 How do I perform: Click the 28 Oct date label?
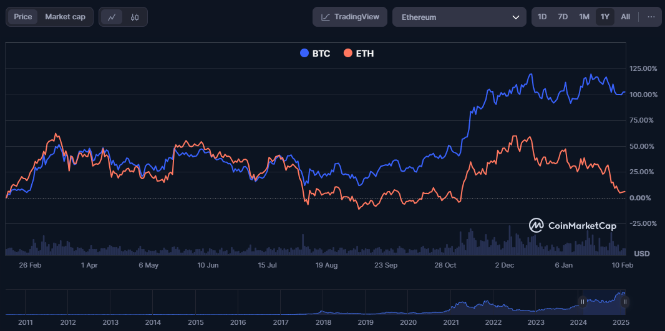click(x=445, y=266)
